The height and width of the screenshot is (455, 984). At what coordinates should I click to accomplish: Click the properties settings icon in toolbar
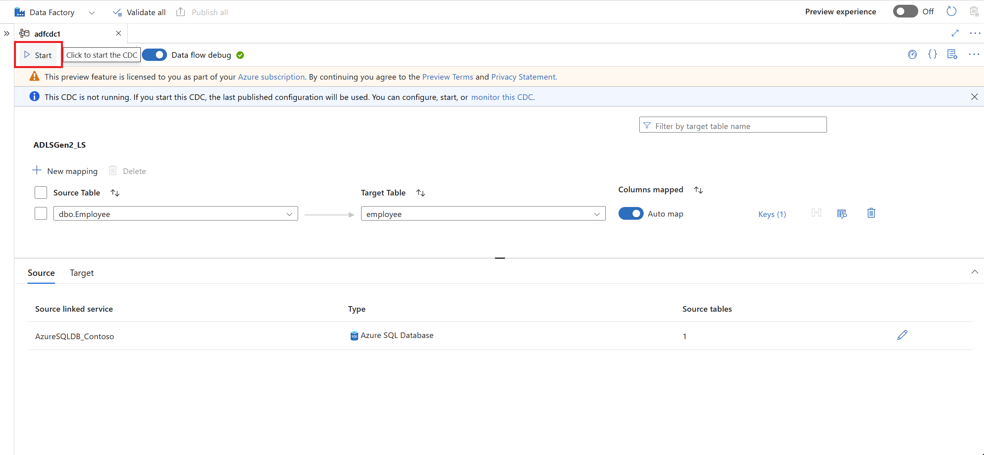click(952, 55)
